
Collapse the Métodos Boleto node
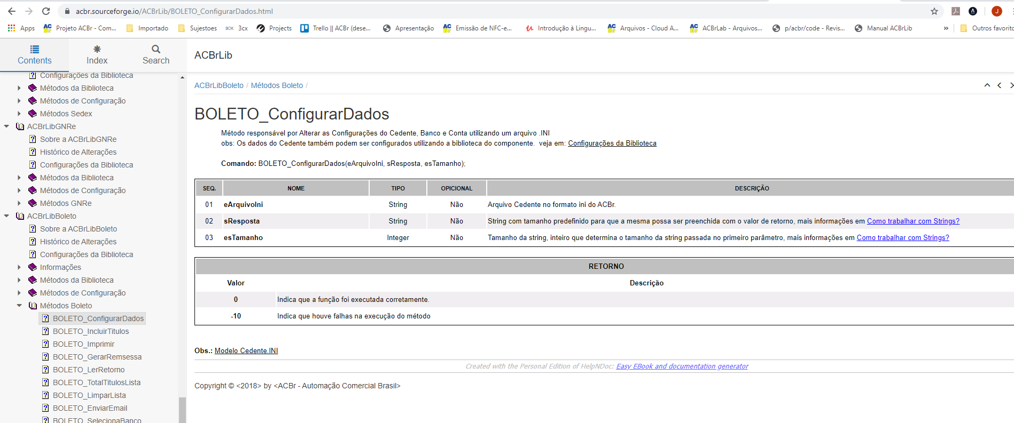pos(19,306)
